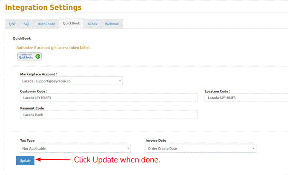The width and height of the screenshot is (288, 175).
Task: Click the 'Payment Code' label
Action: tap(32, 108)
